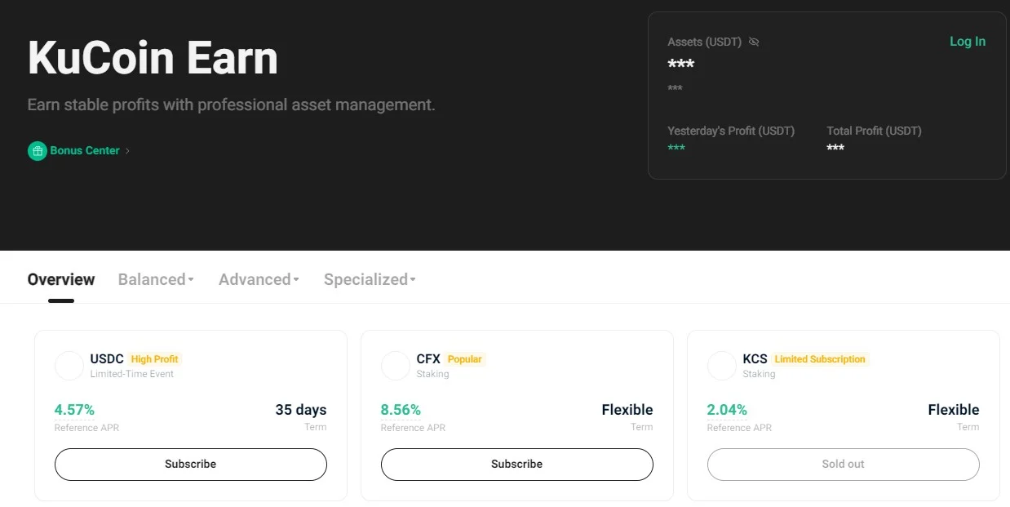Click the Total Profit (USDT) label
This screenshot has height=507, width=1010.
click(875, 131)
